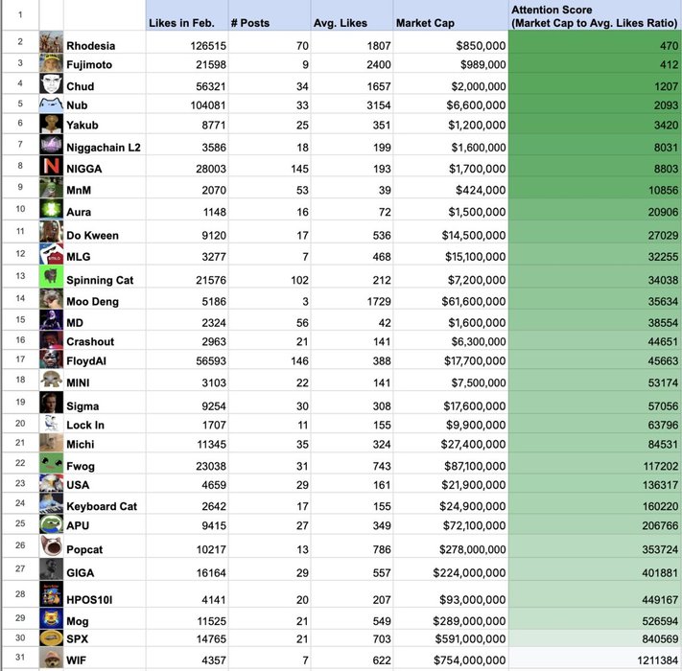Click the NIGGA red N logo icon
The height and width of the screenshot is (671, 682).
pyautogui.click(x=51, y=167)
